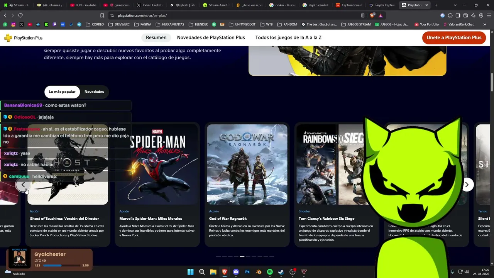This screenshot has width=494, height=278.
Task: Go back with the browser back arrow
Action: pyautogui.click(x=5, y=15)
